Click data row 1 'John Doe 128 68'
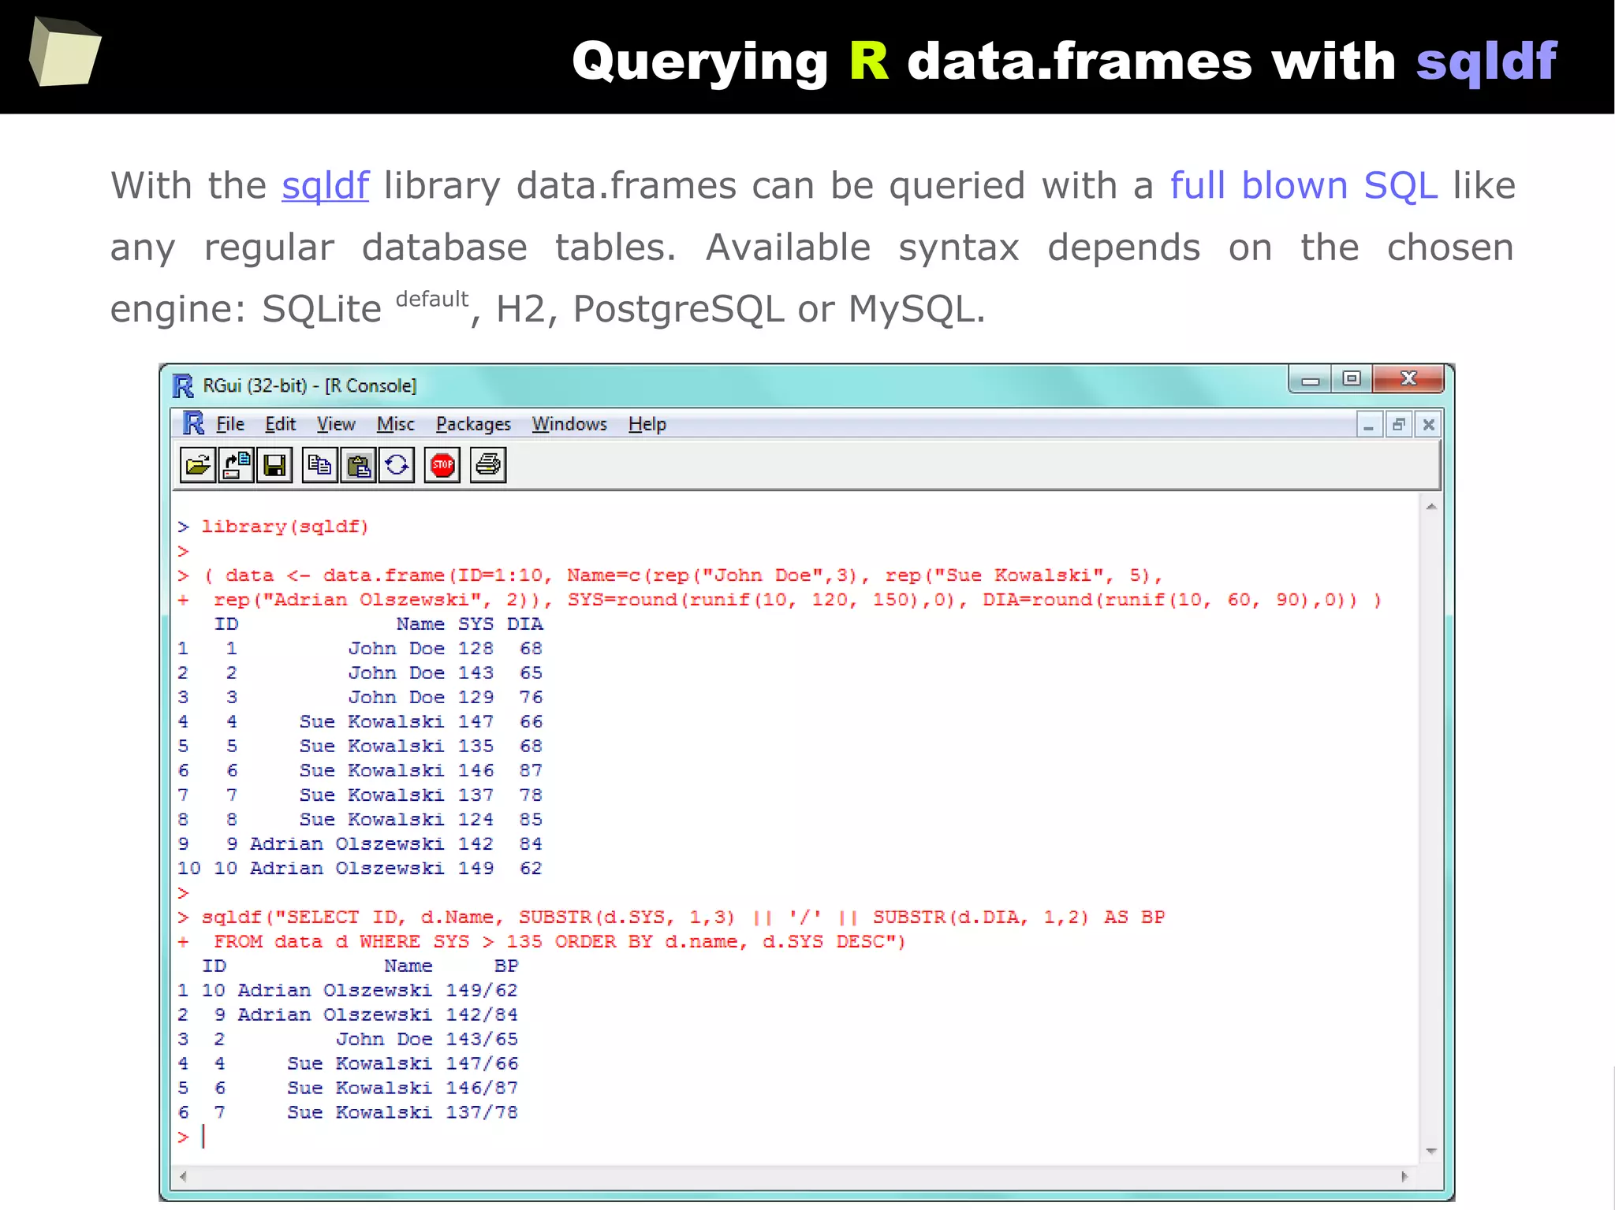This screenshot has height=1210, width=1615. click(x=360, y=649)
